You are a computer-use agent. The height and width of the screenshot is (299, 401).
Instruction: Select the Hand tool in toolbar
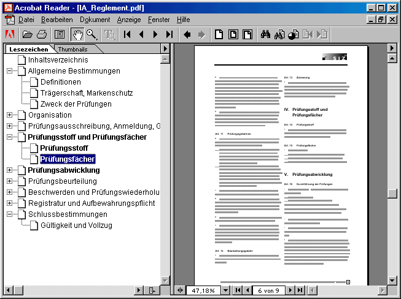[x=77, y=34]
